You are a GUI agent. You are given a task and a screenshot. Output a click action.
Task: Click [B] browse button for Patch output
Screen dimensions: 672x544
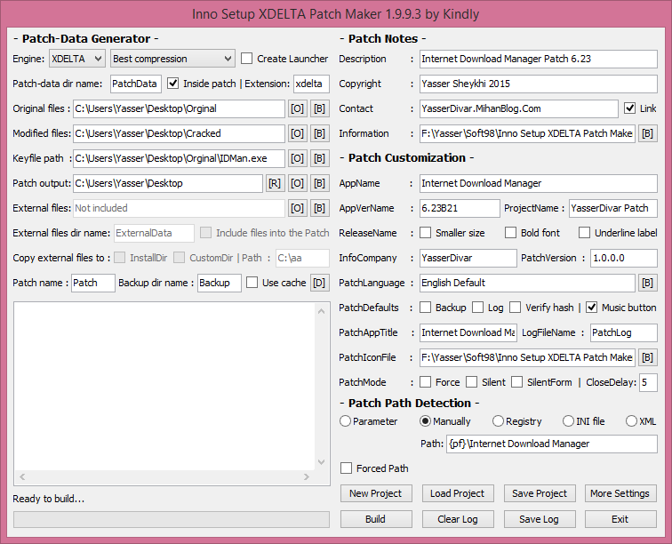coord(319,183)
